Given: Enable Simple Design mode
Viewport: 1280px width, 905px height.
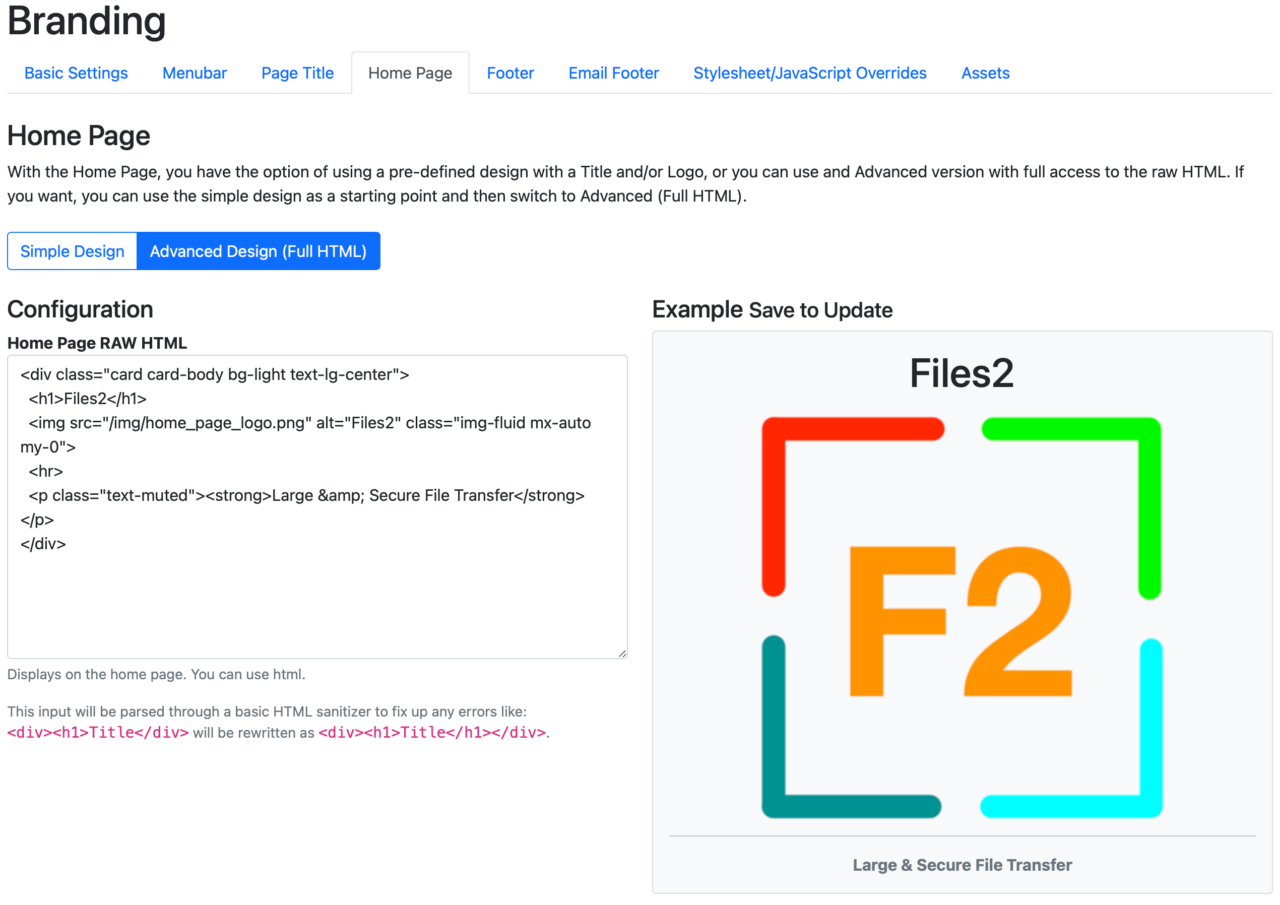Looking at the screenshot, I should coord(72,251).
